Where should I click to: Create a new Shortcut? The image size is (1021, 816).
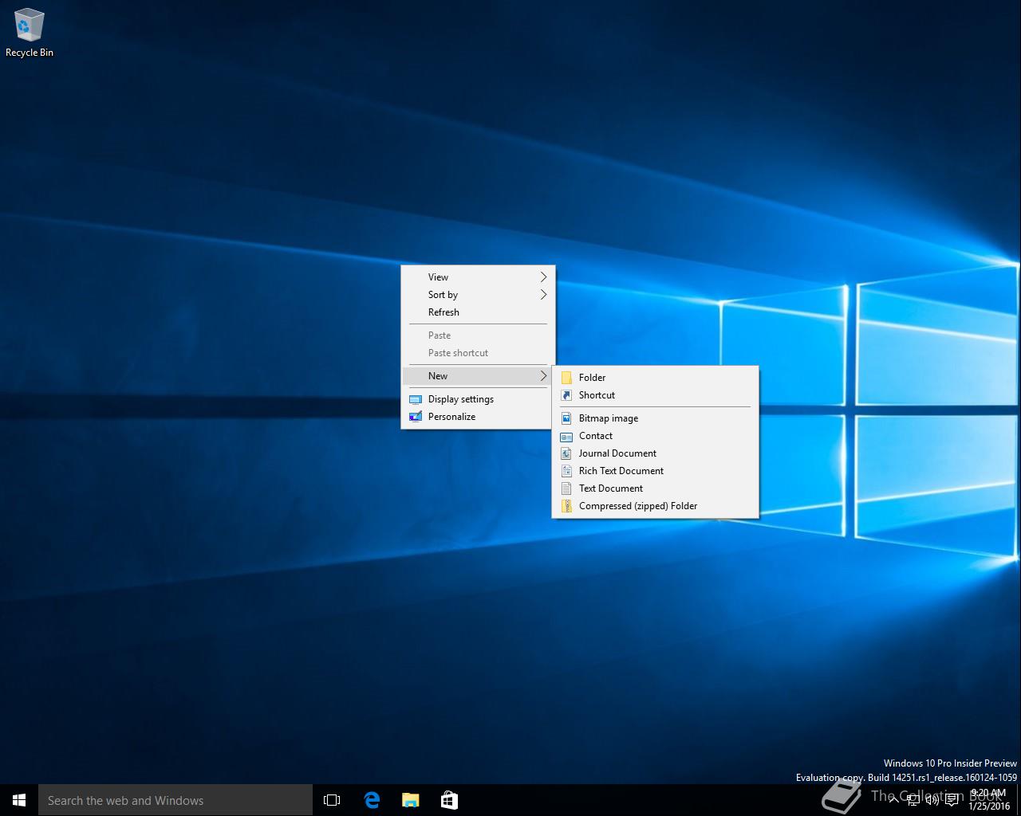[655, 395]
